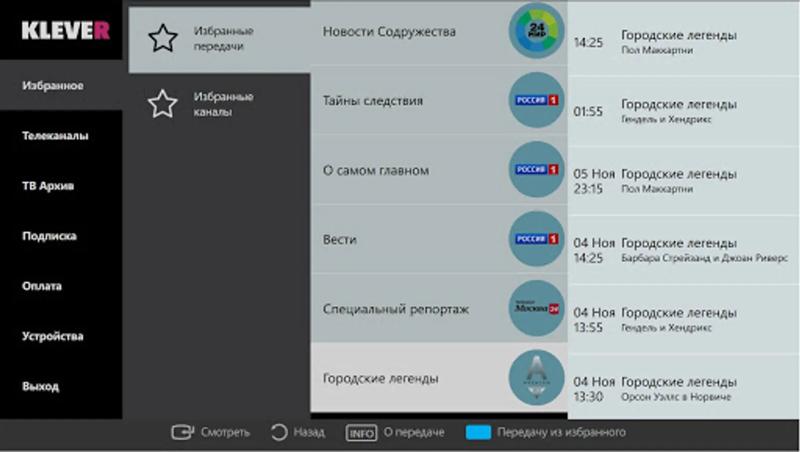The image size is (800, 452).
Task: Select the 05 Ноя 23:15 Пол Маккартни episode
Action: 684,181
